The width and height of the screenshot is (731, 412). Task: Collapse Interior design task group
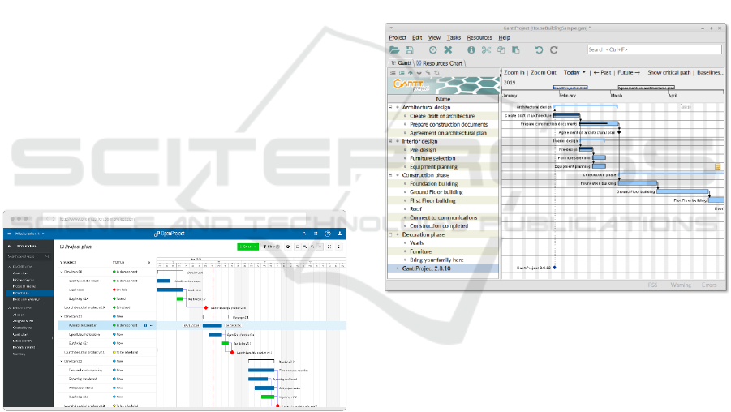391,141
